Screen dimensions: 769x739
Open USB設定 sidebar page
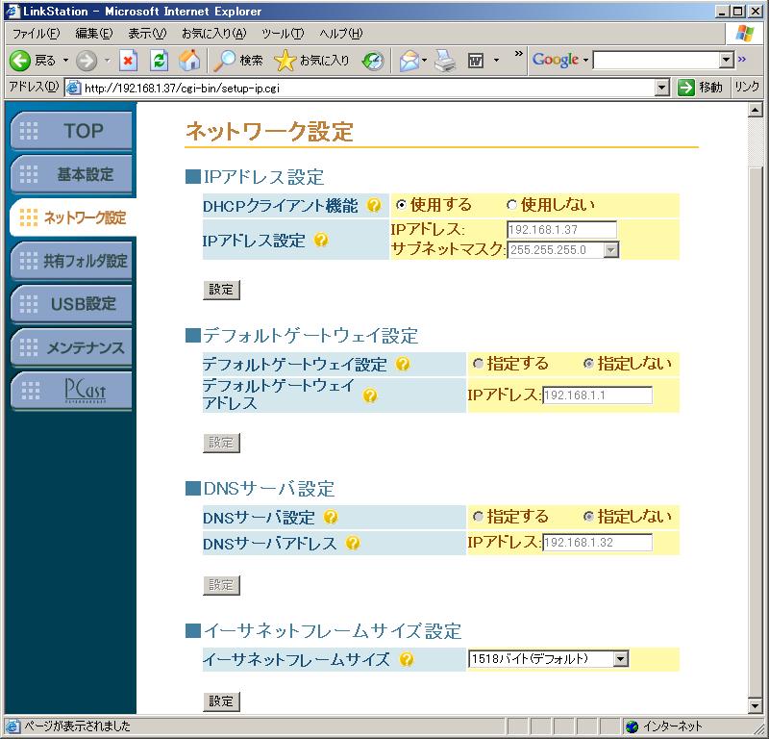[x=71, y=304]
